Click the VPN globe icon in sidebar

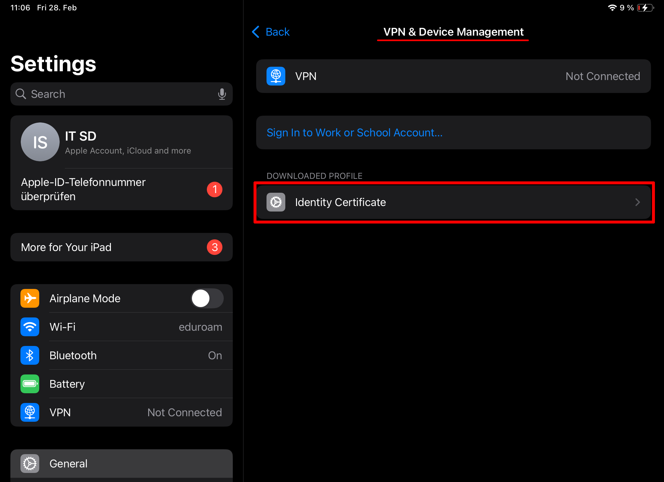30,412
